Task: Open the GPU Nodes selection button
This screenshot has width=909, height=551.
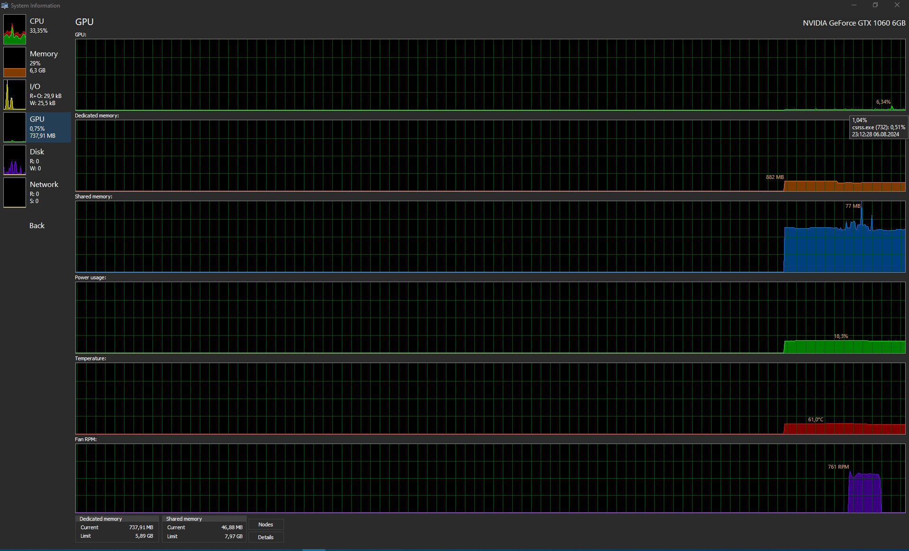Action: (x=266, y=524)
